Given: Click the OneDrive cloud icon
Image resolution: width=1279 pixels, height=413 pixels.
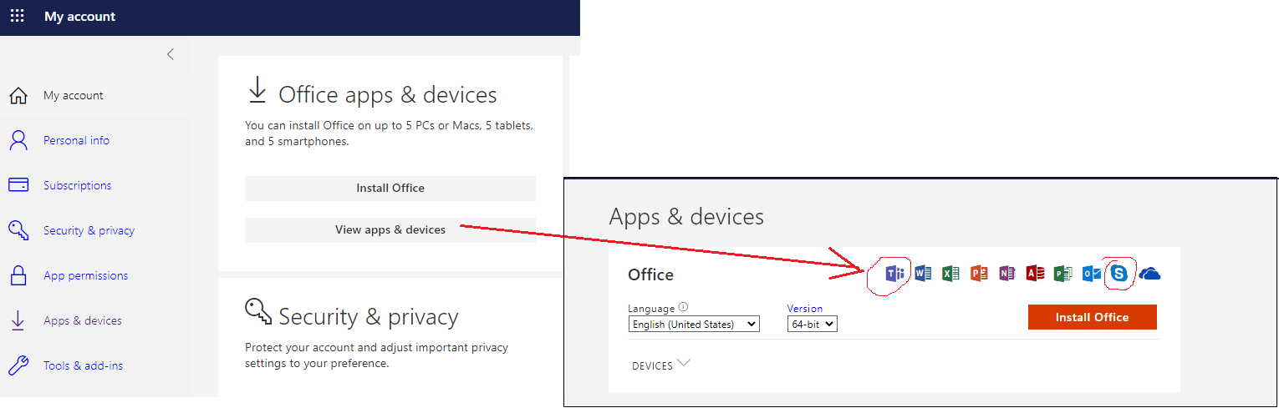Looking at the screenshot, I should coord(1149,274).
